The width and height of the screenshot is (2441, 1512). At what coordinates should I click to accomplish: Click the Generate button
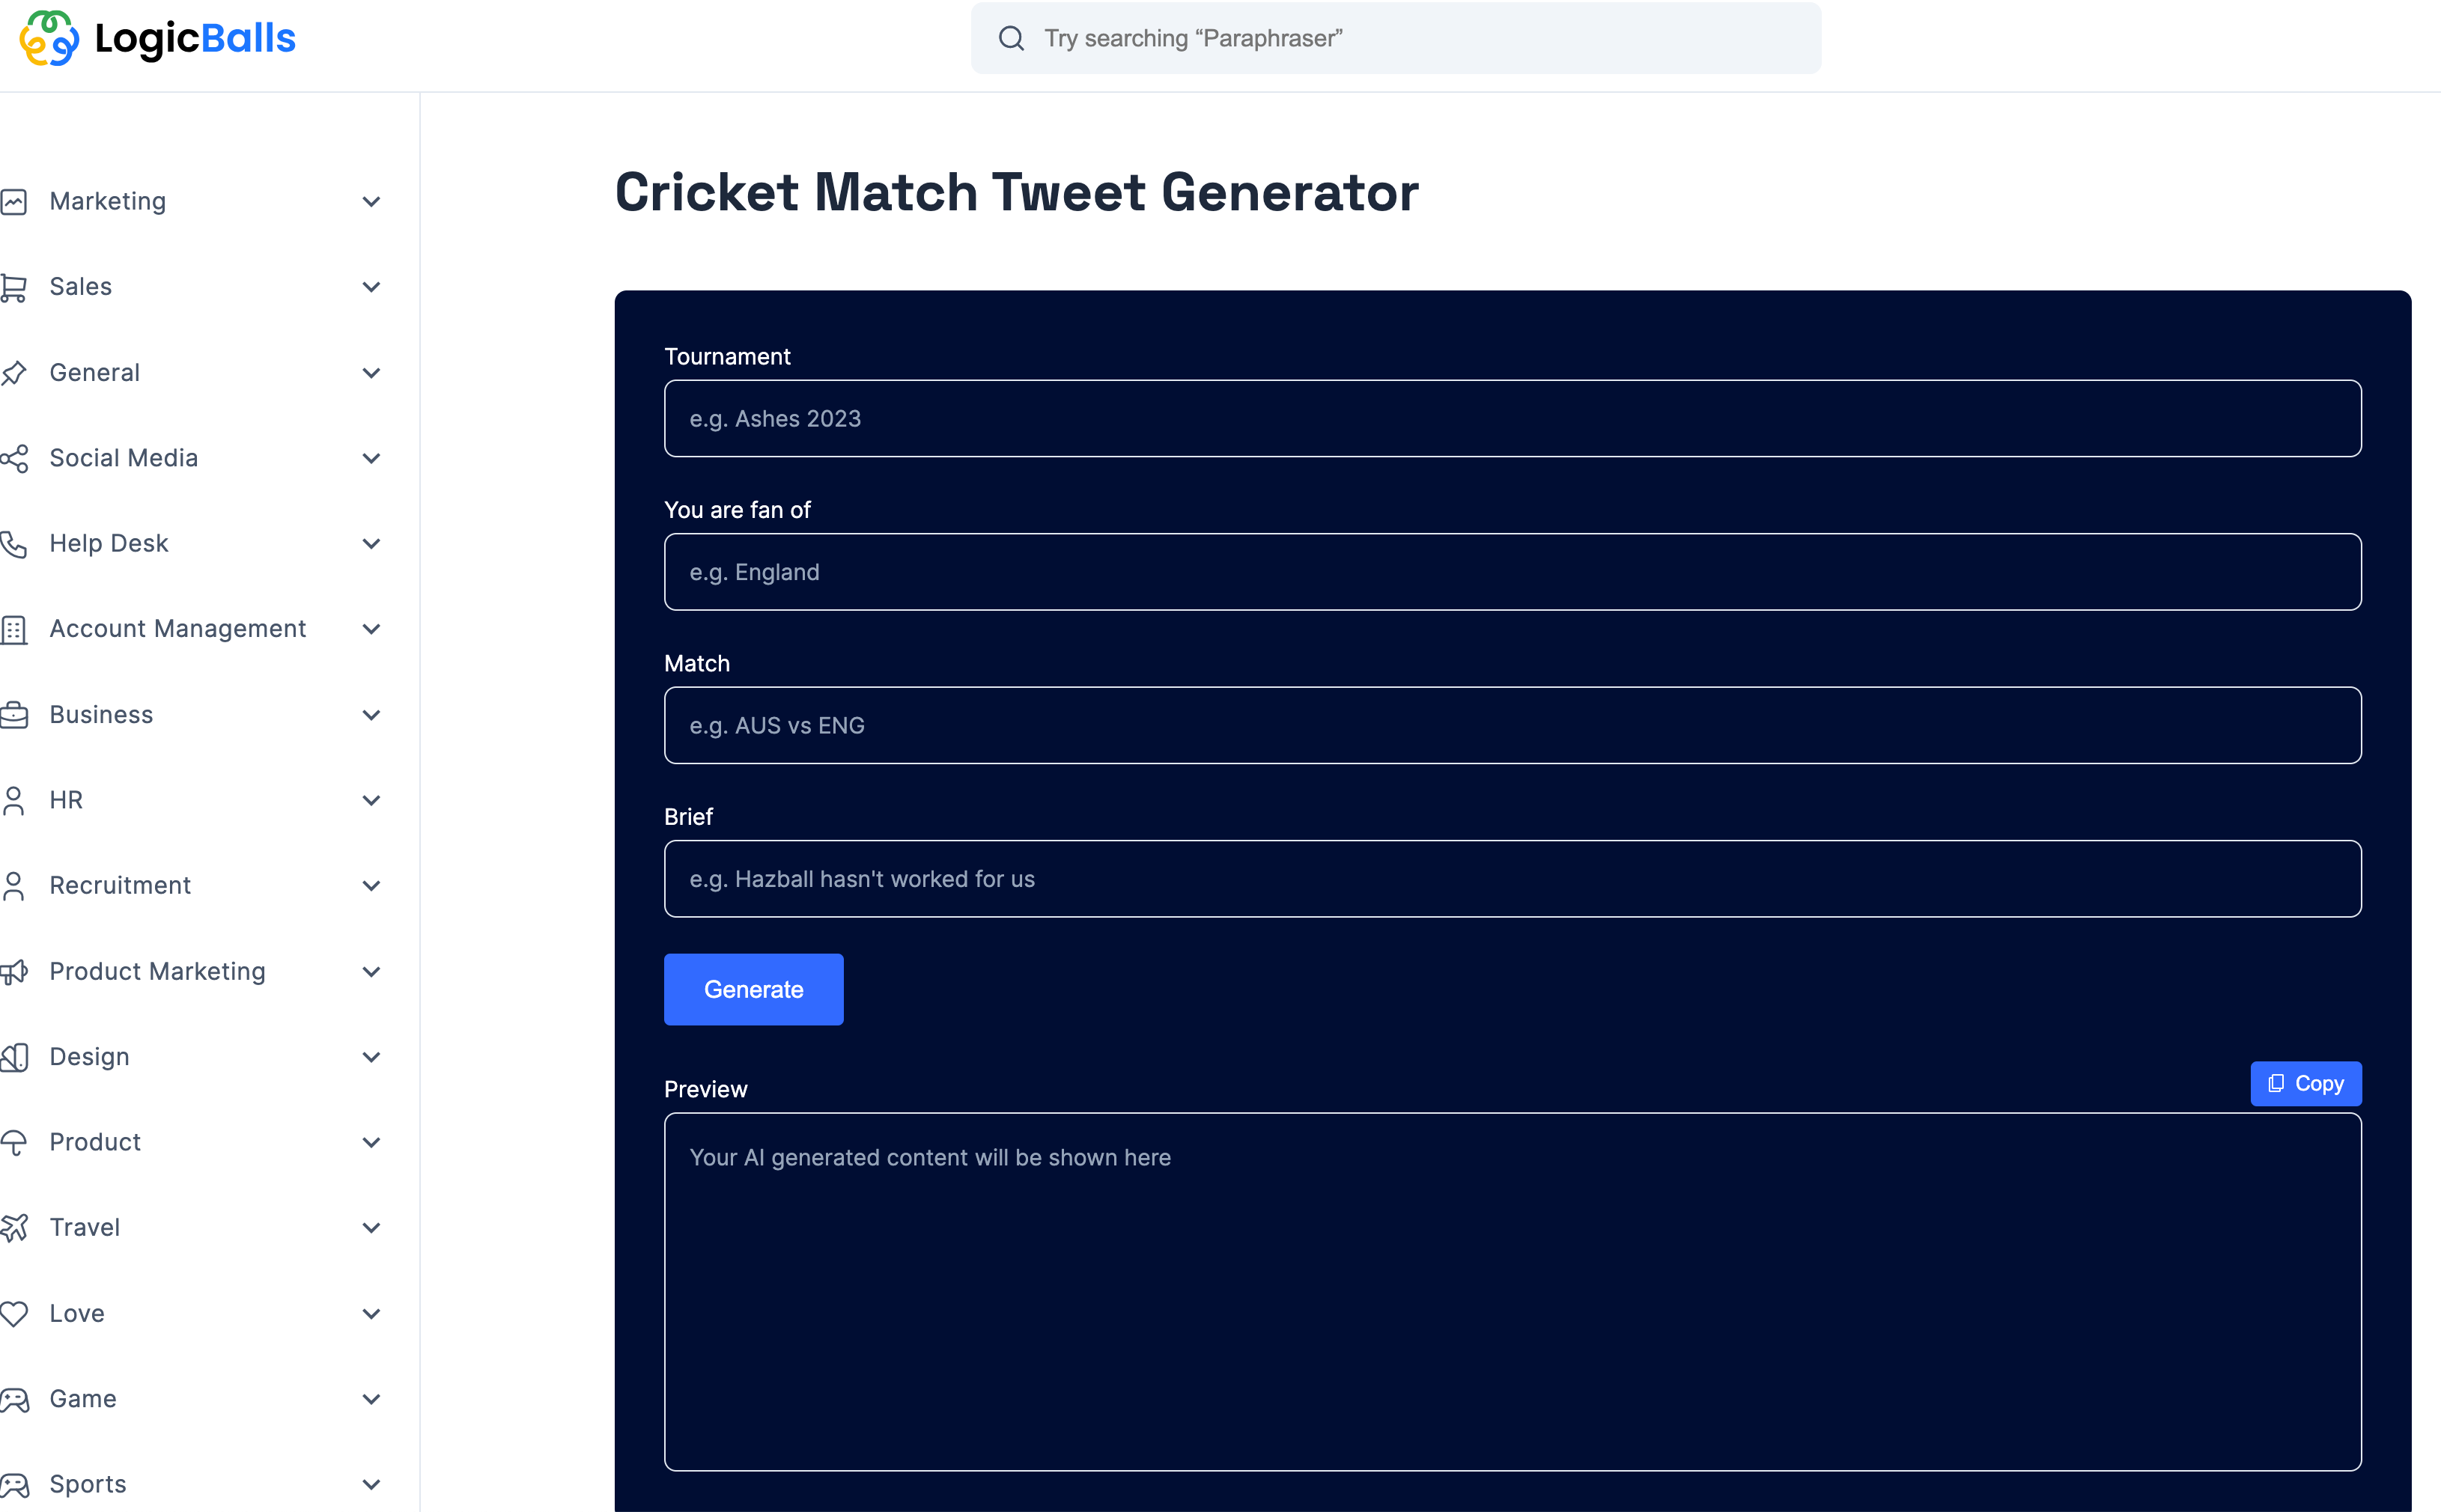click(x=753, y=989)
